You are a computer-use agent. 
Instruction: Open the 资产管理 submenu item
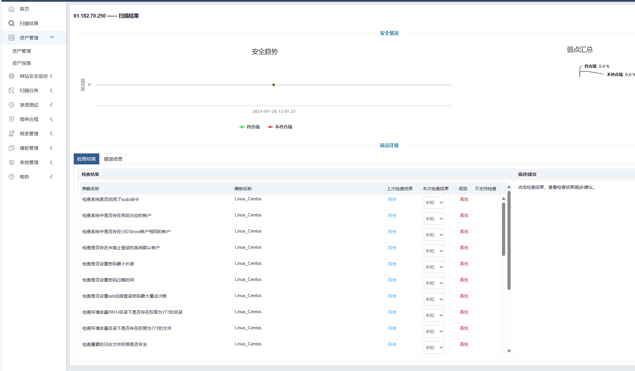click(x=22, y=51)
